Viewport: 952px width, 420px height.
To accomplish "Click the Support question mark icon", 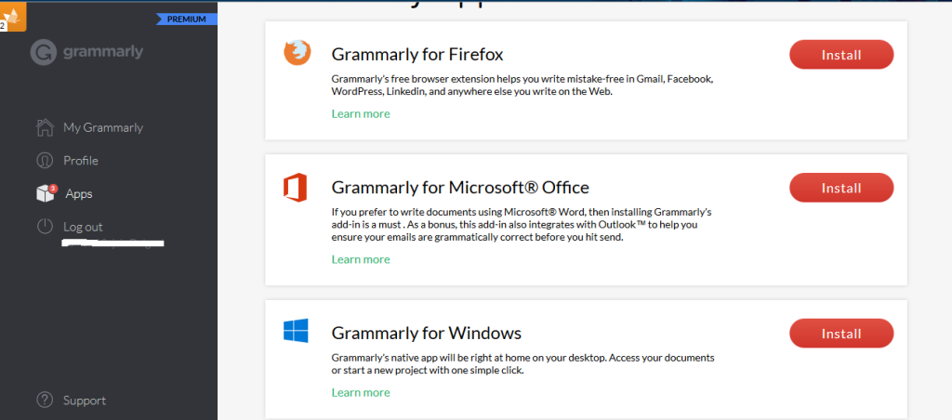I will (x=45, y=400).
